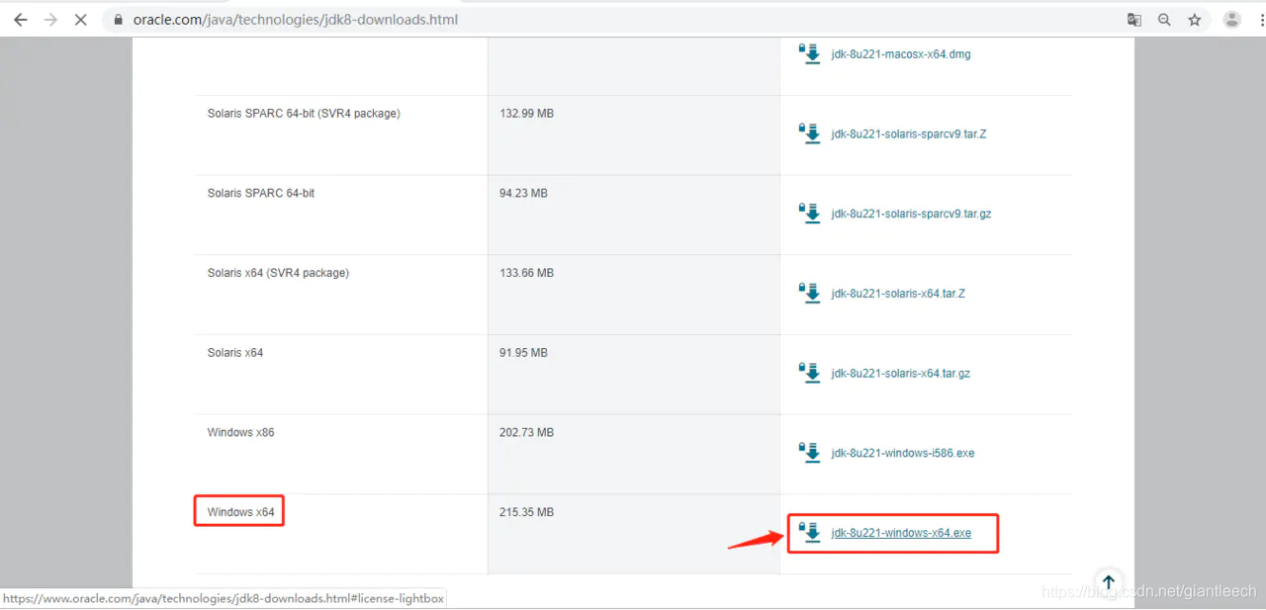Open the translate page icon
Image resolution: width=1266 pixels, height=610 pixels.
(1134, 20)
